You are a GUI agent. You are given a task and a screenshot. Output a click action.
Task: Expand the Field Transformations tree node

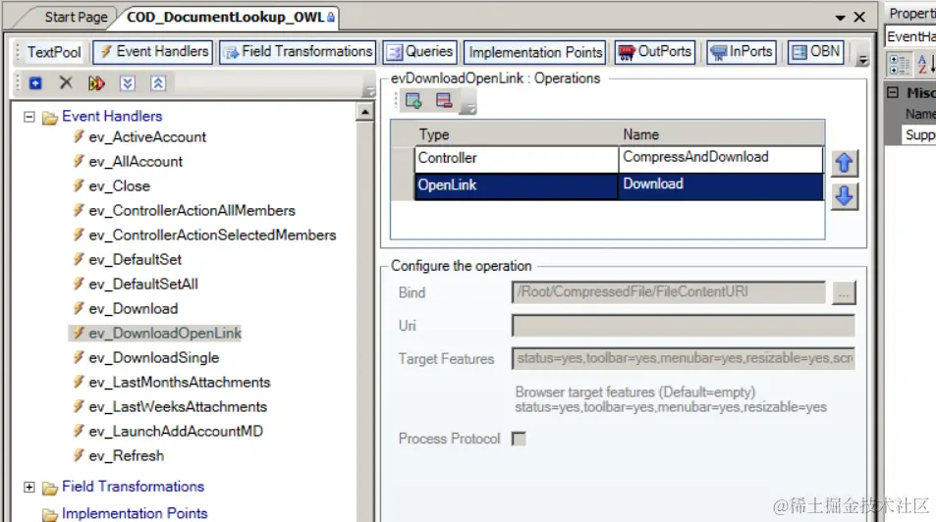[29, 487]
